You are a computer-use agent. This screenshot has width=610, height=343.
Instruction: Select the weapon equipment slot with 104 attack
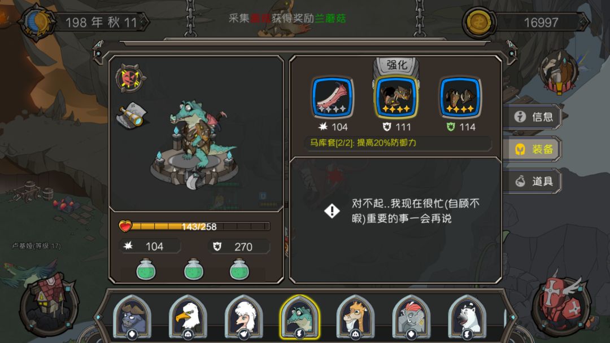(x=333, y=96)
